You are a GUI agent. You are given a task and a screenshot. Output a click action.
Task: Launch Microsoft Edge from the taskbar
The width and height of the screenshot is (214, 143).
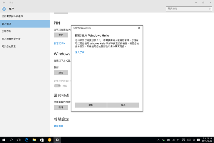(27, 140)
